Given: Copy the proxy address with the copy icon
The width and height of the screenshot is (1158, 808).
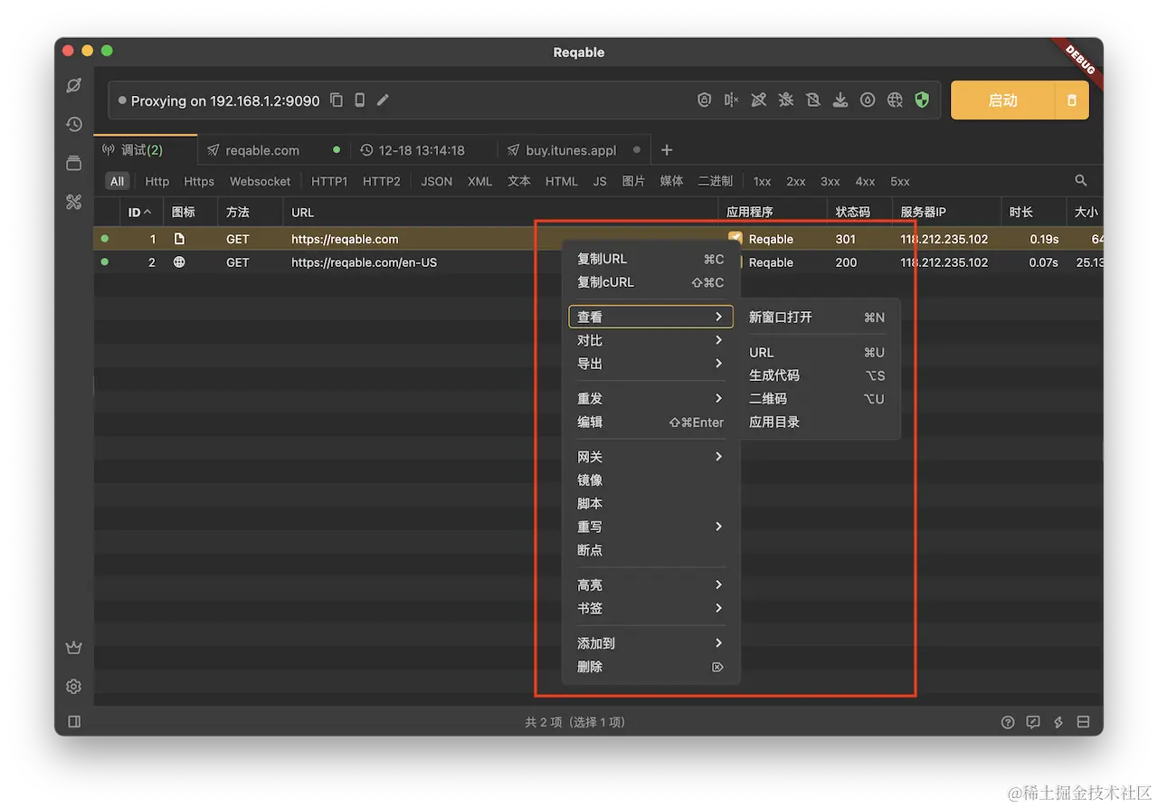Looking at the screenshot, I should tap(337, 100).
